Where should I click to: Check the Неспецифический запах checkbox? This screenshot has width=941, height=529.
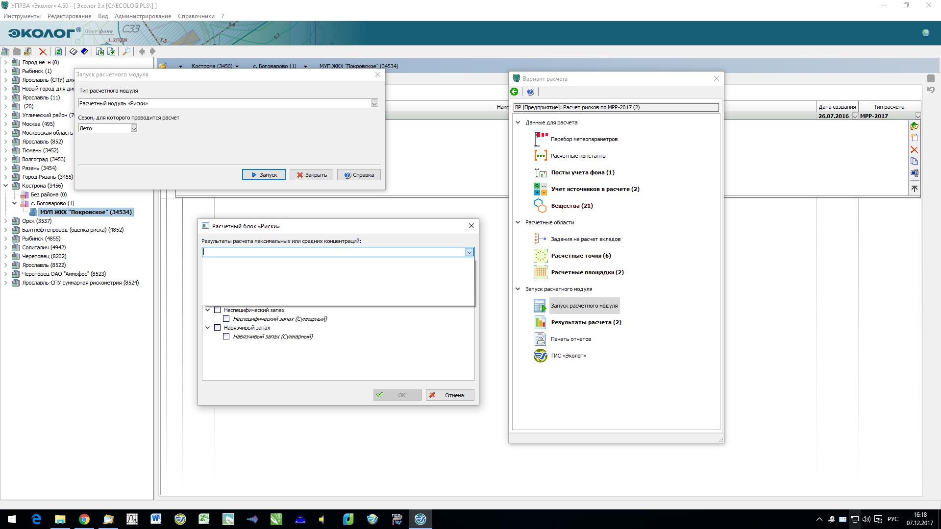click(218, 310)
